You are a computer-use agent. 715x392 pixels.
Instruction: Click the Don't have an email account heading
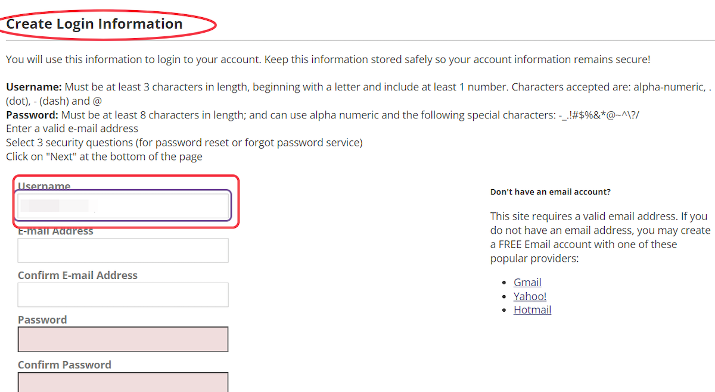click(x=550, y=192)
